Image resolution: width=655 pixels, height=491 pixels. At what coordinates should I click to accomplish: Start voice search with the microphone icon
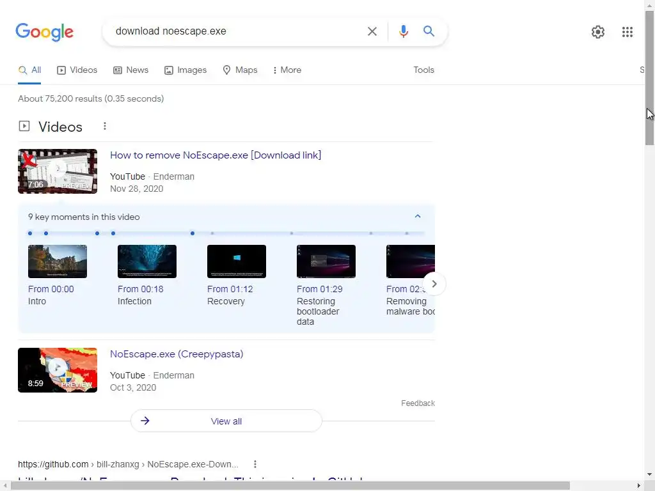pyautogui.click(x=403, y=31)
